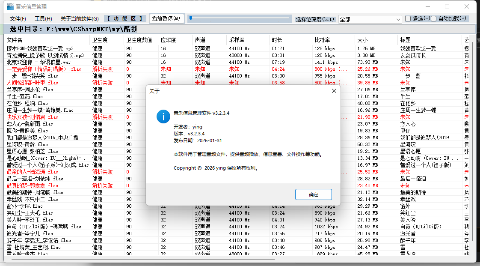The width and height of the screenshot is (480, 266).
Task: Select file 兰亭序-周杰伦.flac
Action: [30, 90]
